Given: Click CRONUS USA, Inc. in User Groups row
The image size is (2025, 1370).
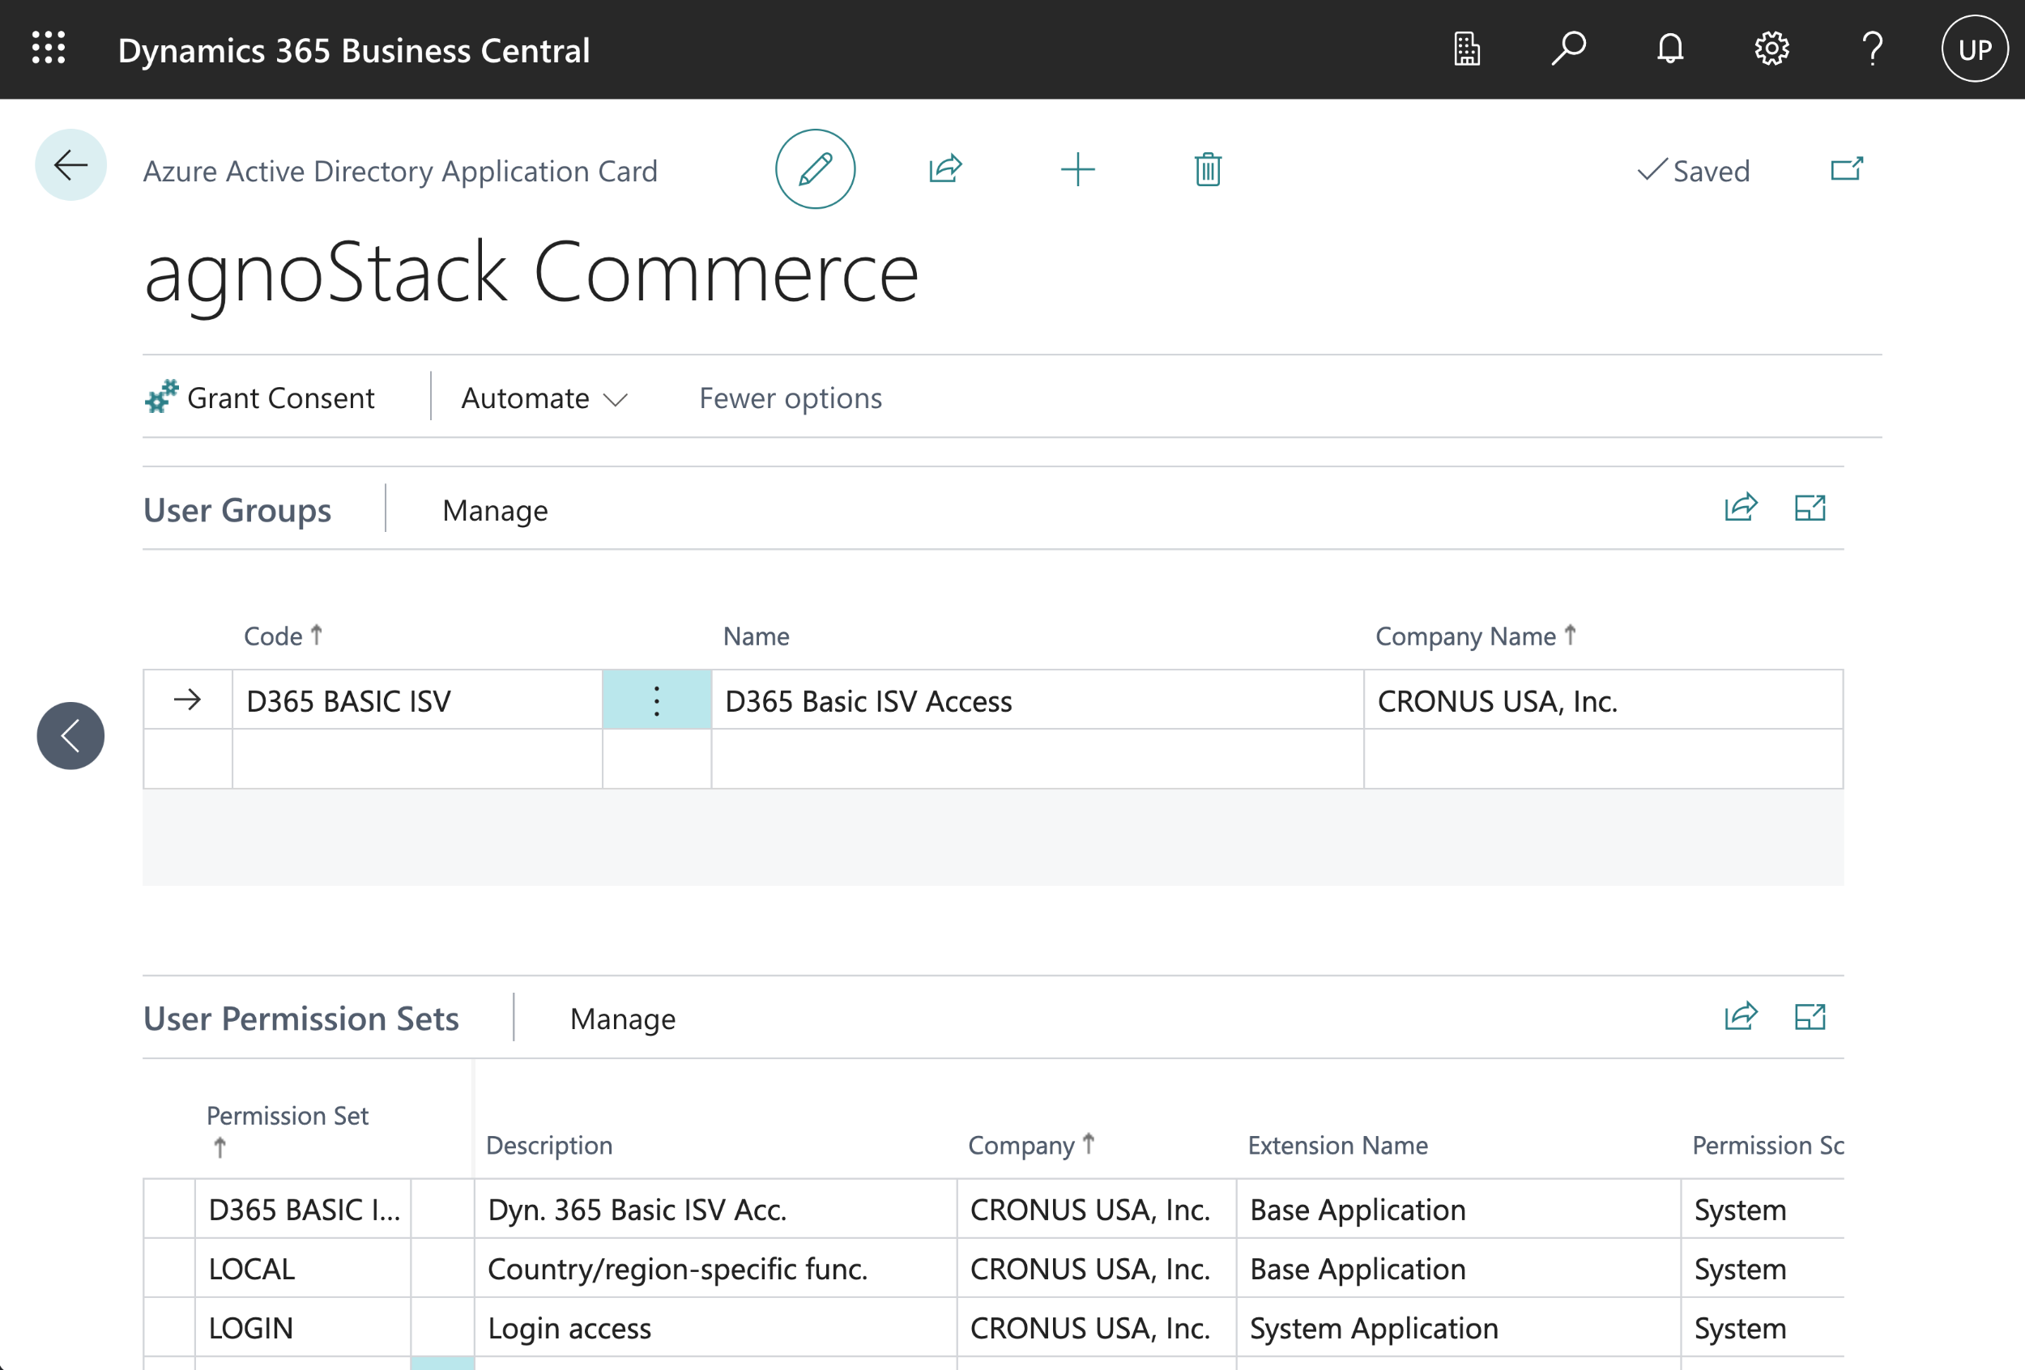Looking at the screenshot, I should tap(1602, 700).
